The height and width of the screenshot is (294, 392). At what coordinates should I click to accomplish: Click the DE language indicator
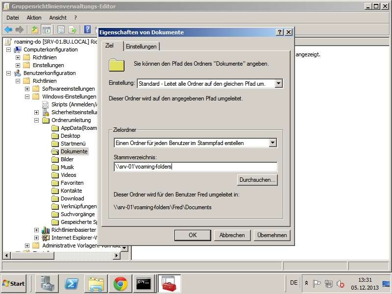(294, 283)
